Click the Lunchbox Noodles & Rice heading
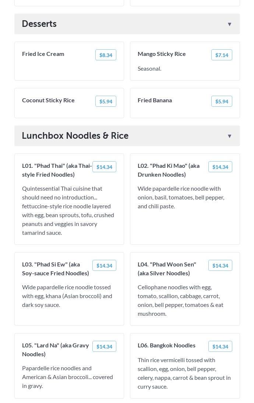 pyautogui.click(x=75, y=136)
